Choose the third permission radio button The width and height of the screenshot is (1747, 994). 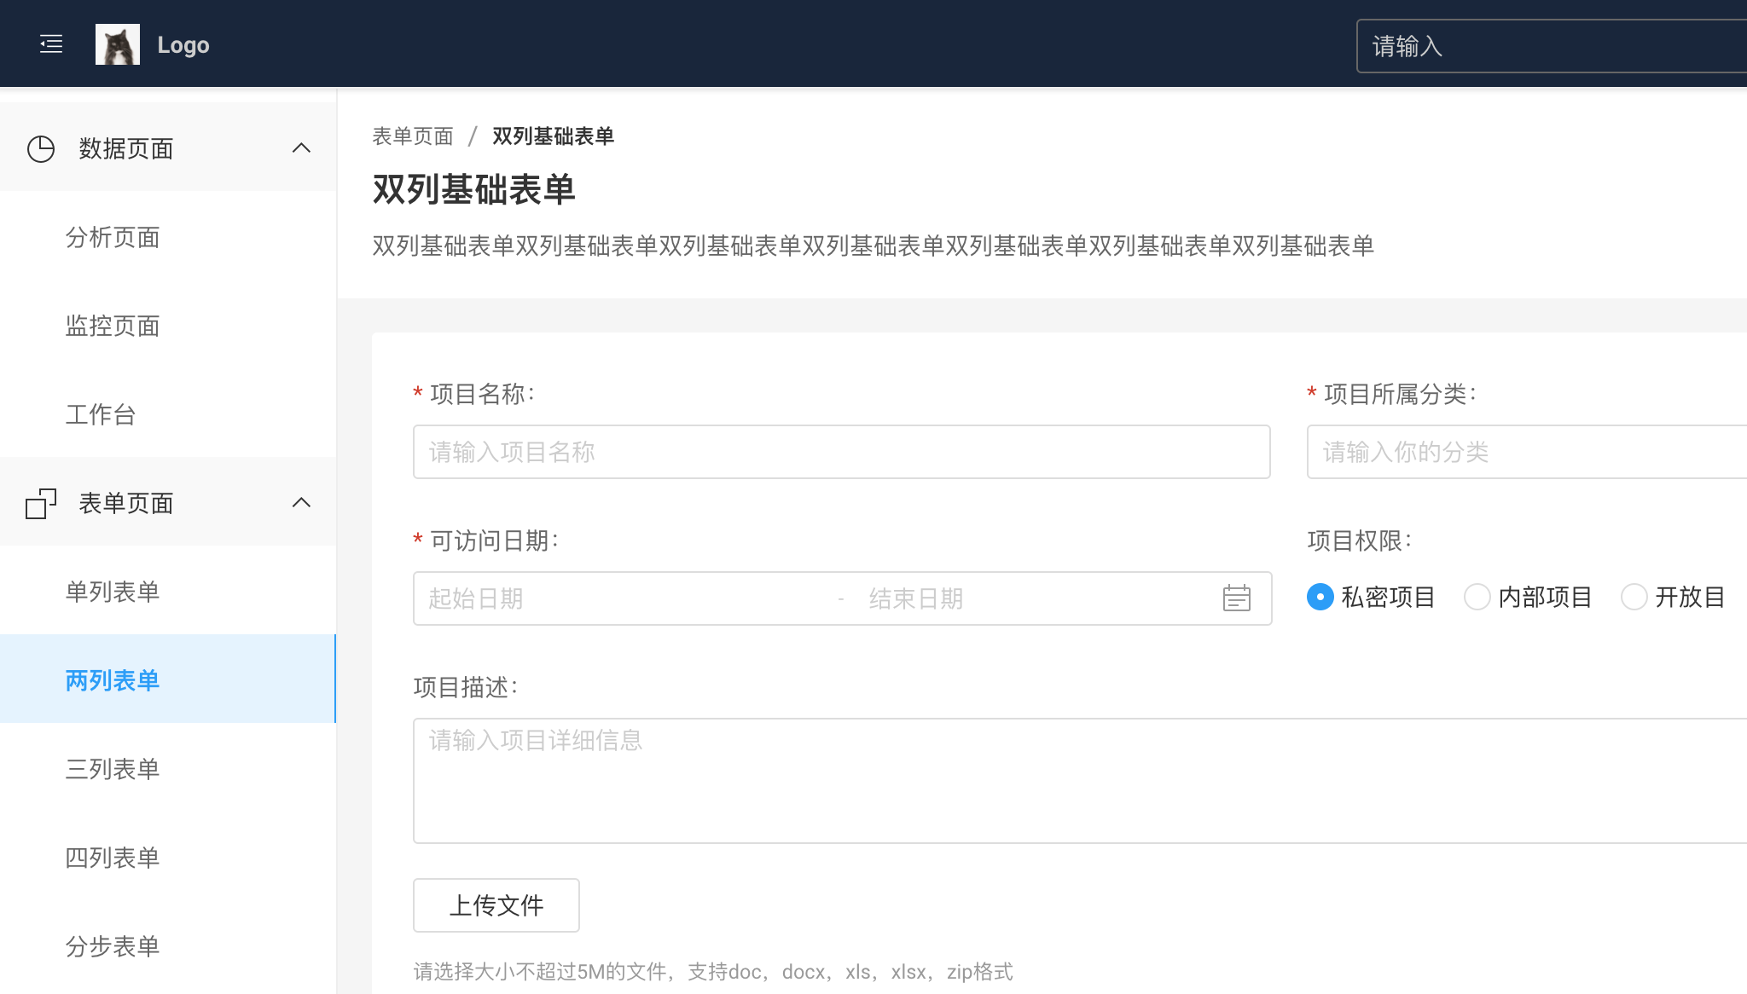(1634, 597)
